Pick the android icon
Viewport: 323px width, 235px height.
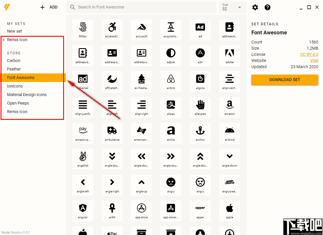(230, 133)
